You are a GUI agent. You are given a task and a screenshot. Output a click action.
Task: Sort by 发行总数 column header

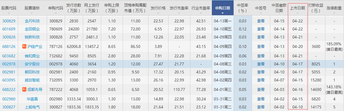[74, 8]
